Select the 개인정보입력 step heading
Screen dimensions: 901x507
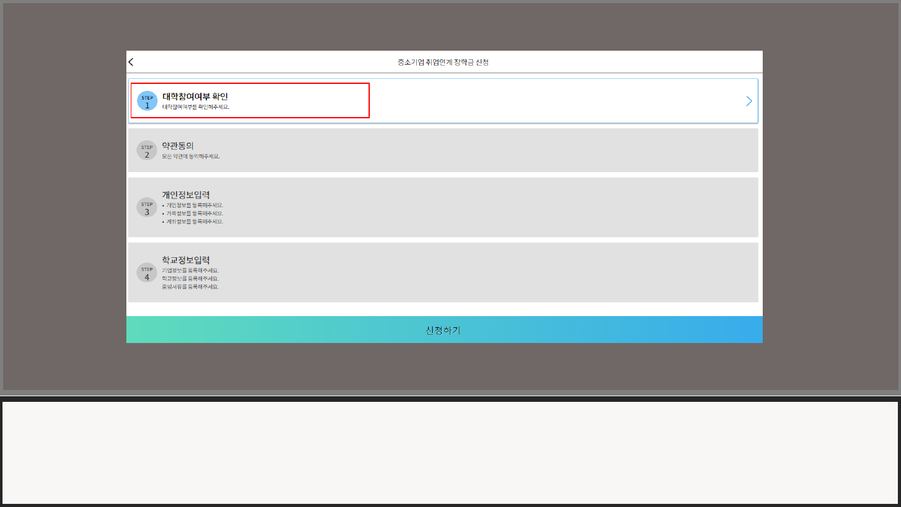click(186, 195)
